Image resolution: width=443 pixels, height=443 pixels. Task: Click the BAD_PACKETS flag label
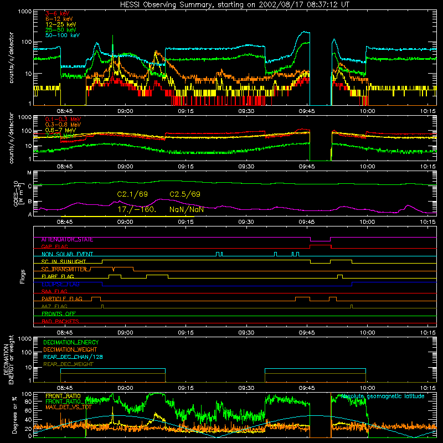pos(60,321)
